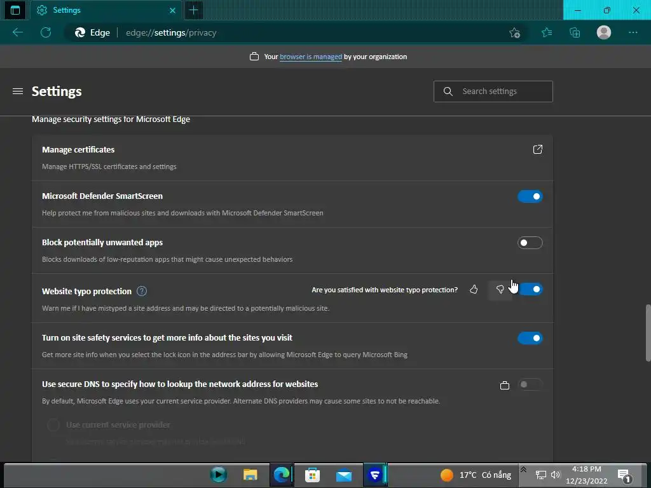Give thumbs down for typo protection
This screenshot has width=651, height=488.
500,289
